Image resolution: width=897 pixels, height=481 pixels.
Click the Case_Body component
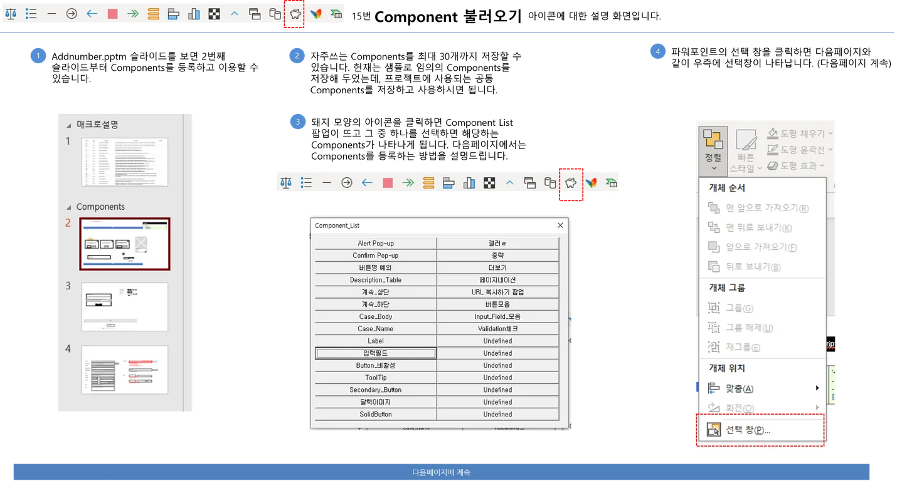(376, 316)
